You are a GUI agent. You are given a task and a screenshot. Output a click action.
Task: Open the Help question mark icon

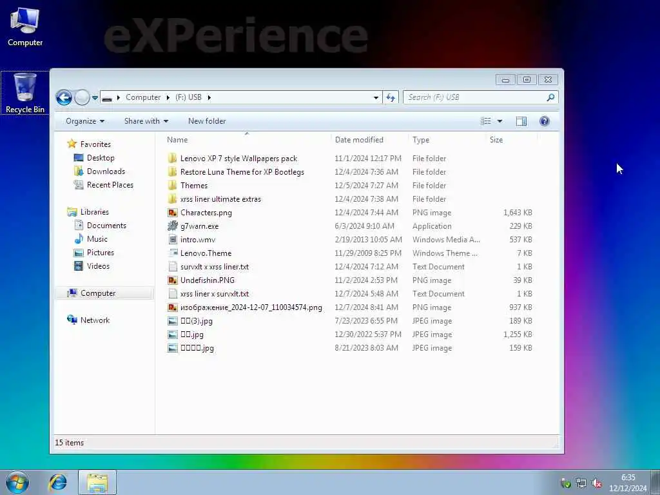[544, 121]
